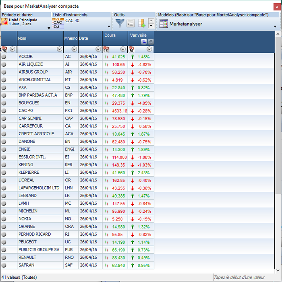Click the vertical scrollbar thumb
The width and height of the screenshot is (282, 282).
coord(278,115)
